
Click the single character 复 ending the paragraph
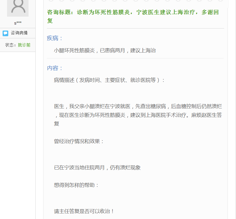pyautogui.click(x=57, y=124)
